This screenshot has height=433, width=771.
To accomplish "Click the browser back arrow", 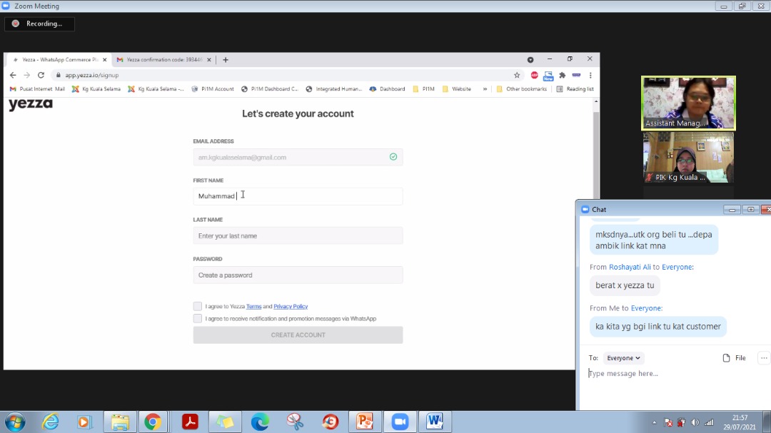I will tap(13, 75).
